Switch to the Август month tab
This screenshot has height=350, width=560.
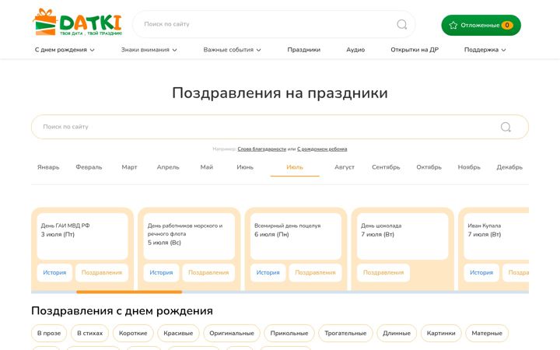pos(345,166)
